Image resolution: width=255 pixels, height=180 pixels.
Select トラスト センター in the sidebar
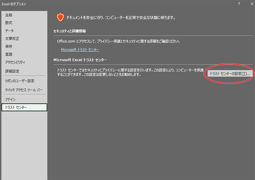[16, 107]
